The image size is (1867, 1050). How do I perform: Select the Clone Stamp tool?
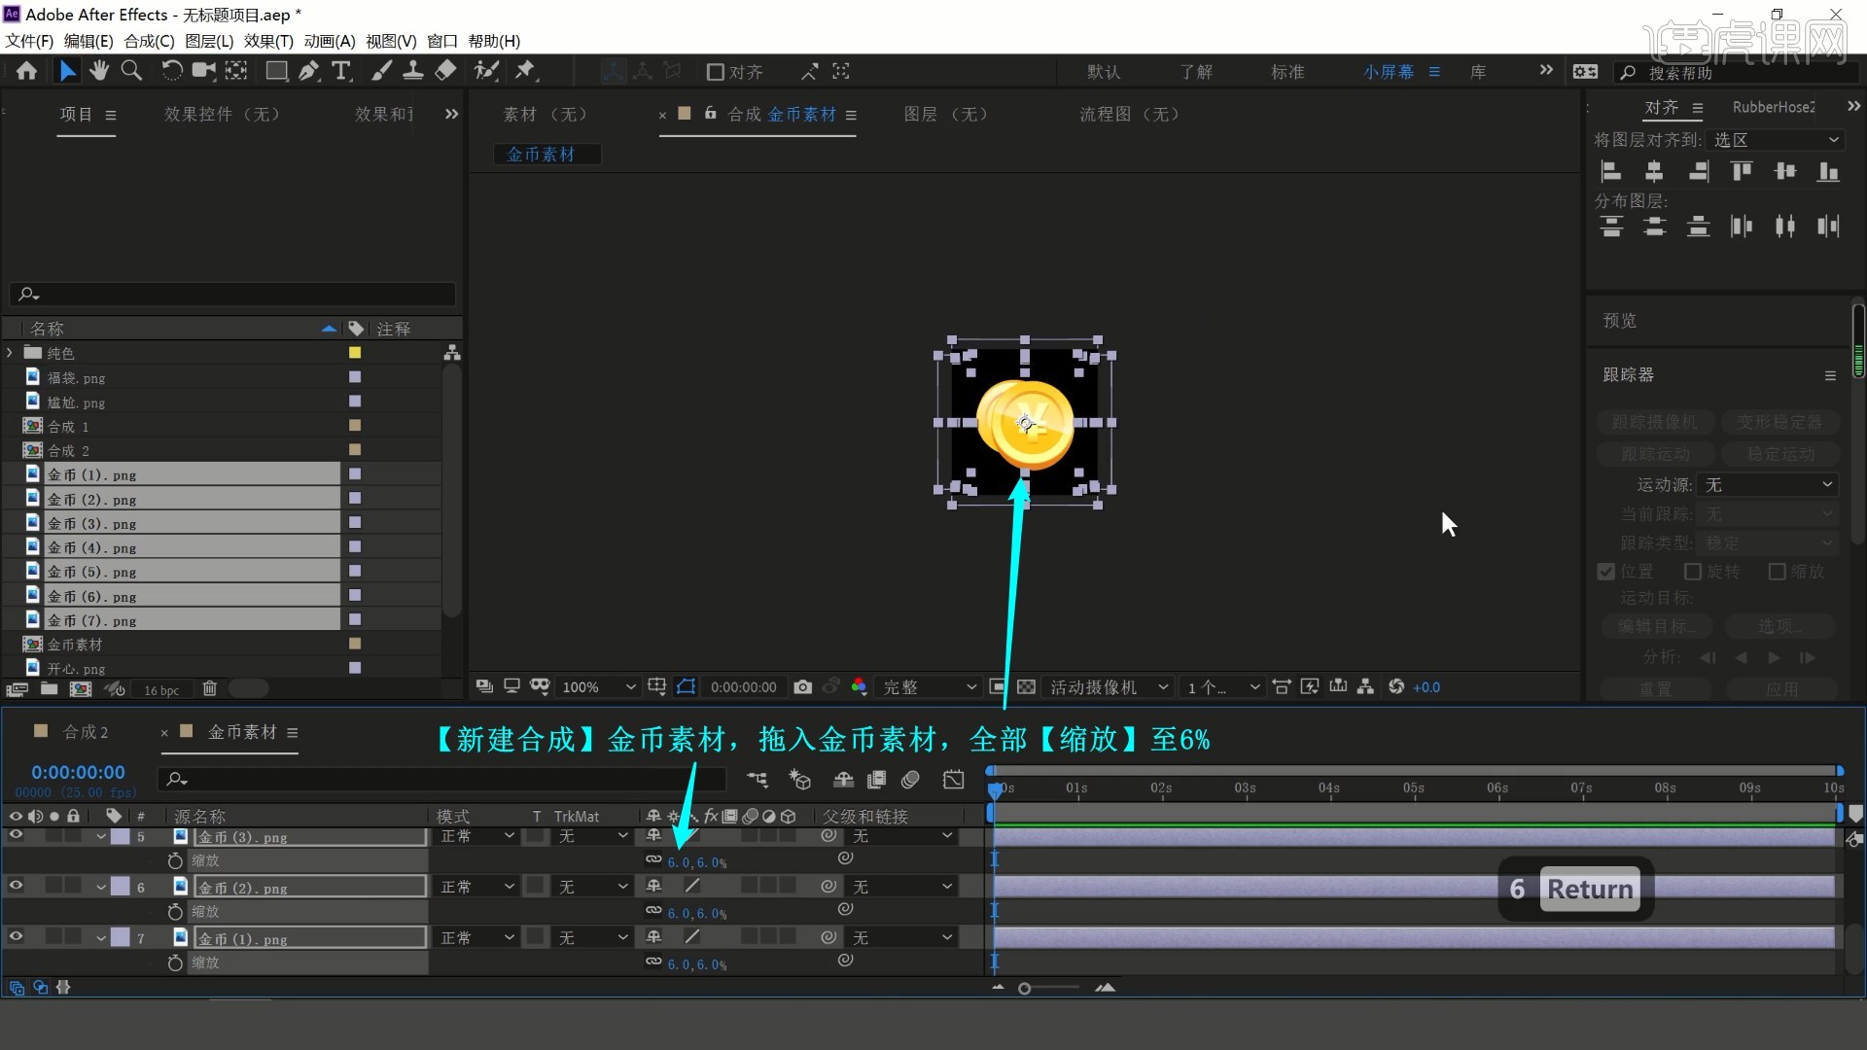(x=413, y=71)
